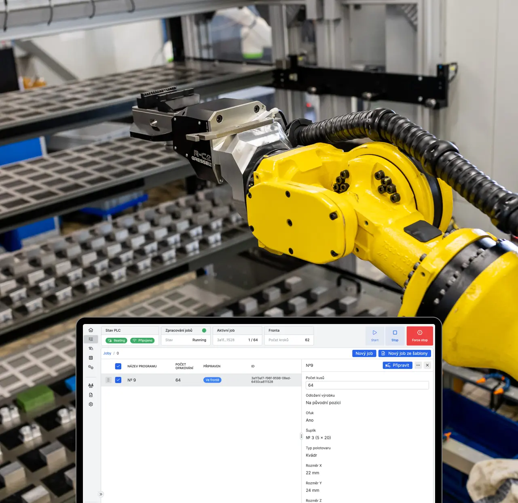Click the panel splitter handle
Image resolution: width=518 pixels, height=503 pixels.
click(301, 436)
